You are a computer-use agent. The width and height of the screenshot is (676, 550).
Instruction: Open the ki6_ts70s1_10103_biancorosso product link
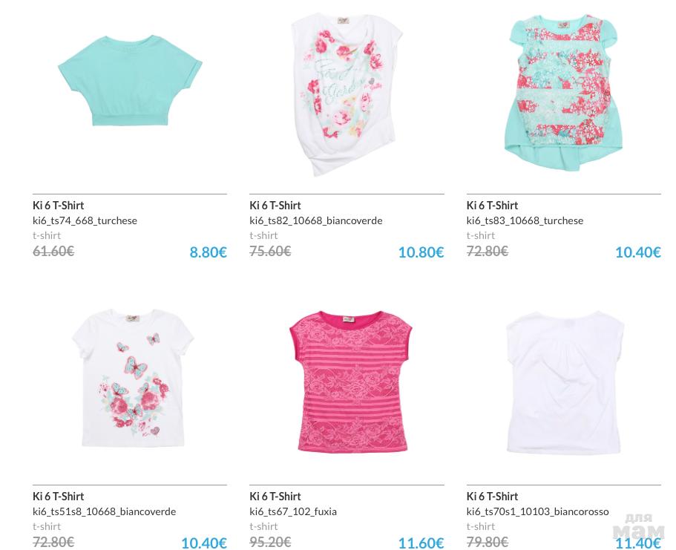tap(537, 511)
